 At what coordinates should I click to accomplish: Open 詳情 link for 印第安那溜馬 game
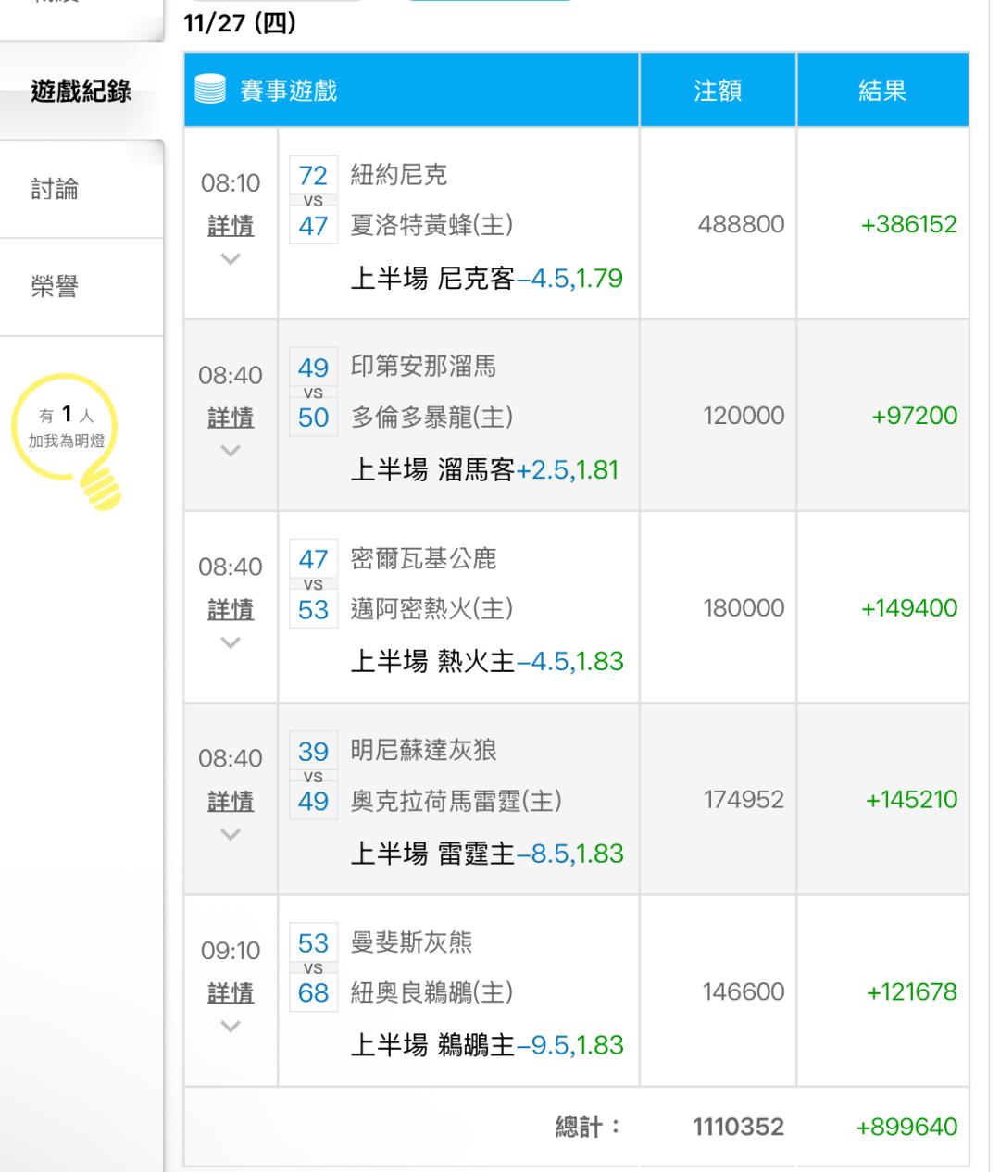[x=231, y=418]
